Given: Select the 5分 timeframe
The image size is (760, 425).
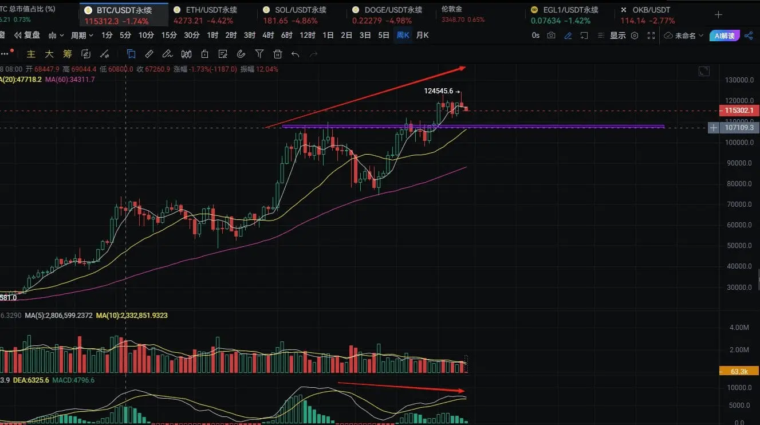Looking at the screenshot, I should point(125,35).
